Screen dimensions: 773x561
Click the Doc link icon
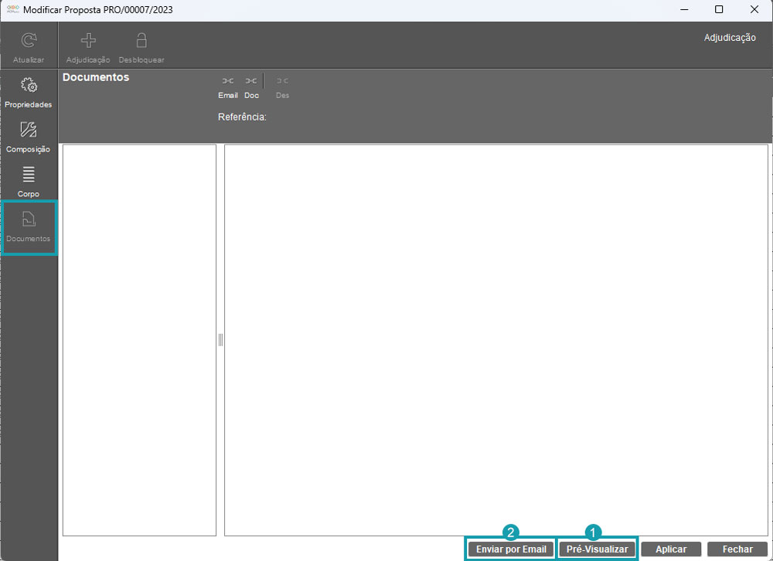[251, 81]
